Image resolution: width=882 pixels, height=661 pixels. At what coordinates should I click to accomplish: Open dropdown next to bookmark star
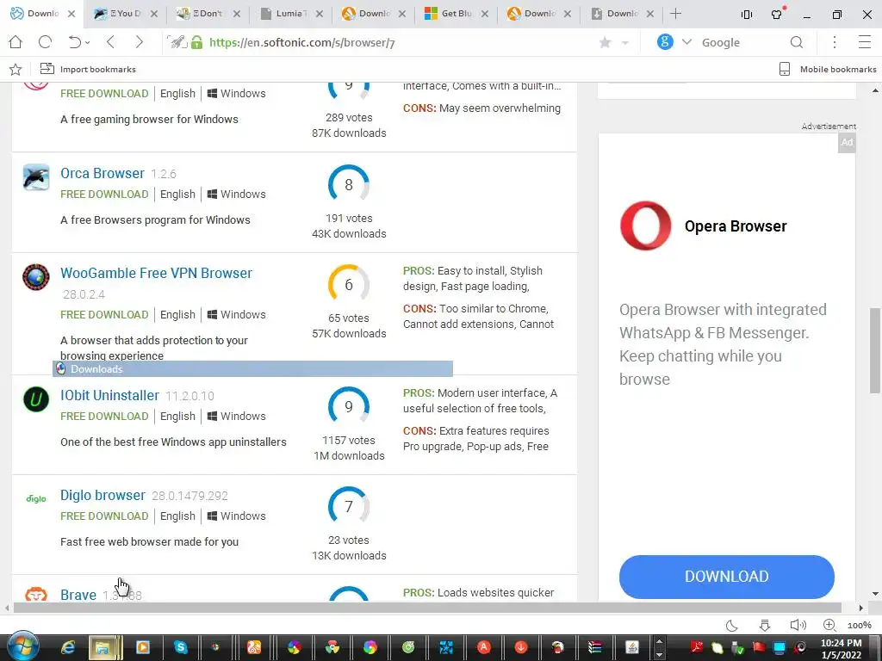(625, 43)
